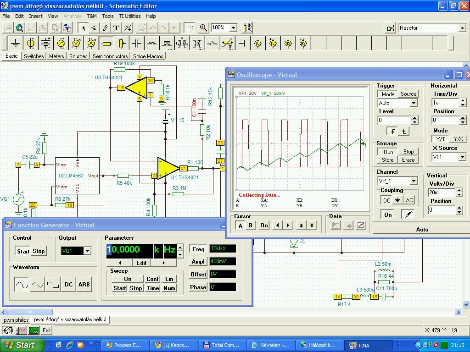Open Function Generator Output VG1 dropdown
Screen dimensions: 470x352
pyautogui.click(x=87, y=251)
